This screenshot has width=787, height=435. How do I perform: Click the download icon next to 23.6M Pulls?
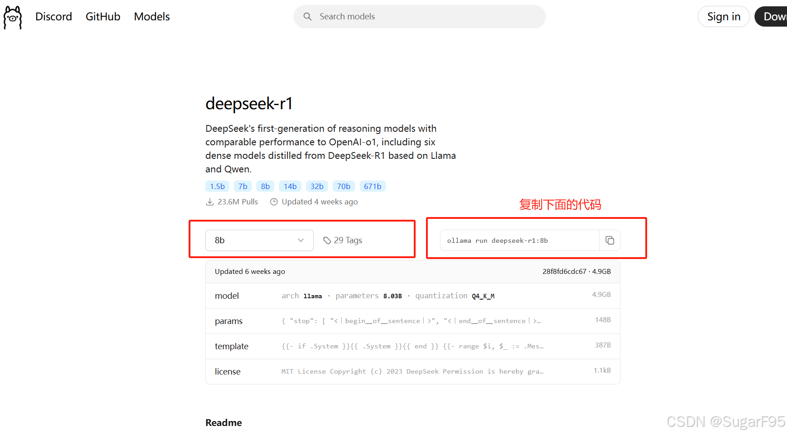point(210,202)
